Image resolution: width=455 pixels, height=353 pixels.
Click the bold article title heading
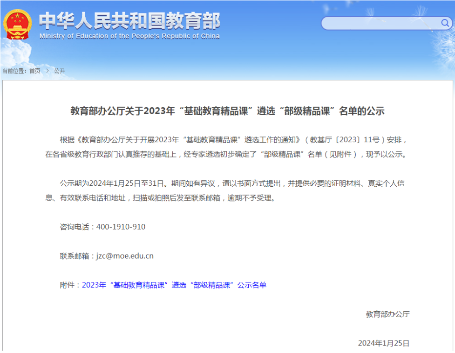(227, 111)
